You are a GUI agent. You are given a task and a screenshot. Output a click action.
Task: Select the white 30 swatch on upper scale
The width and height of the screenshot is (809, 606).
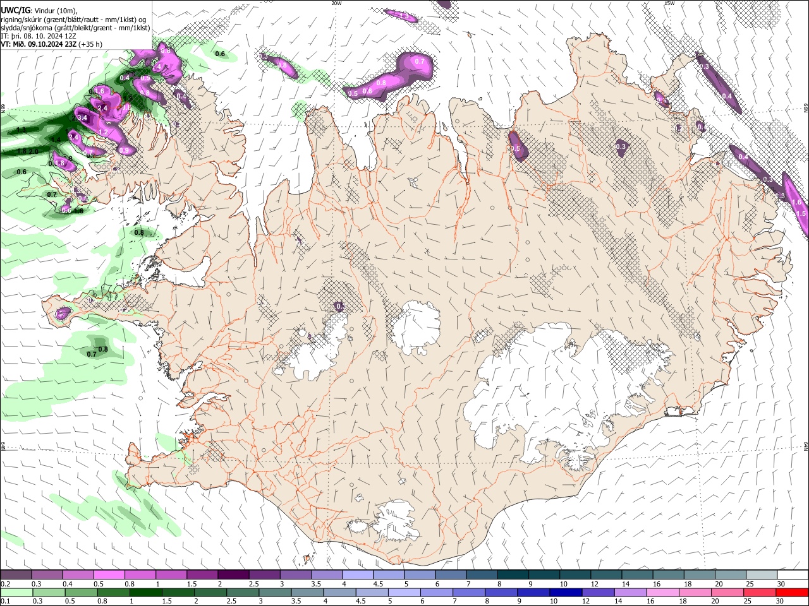point(791,574)
